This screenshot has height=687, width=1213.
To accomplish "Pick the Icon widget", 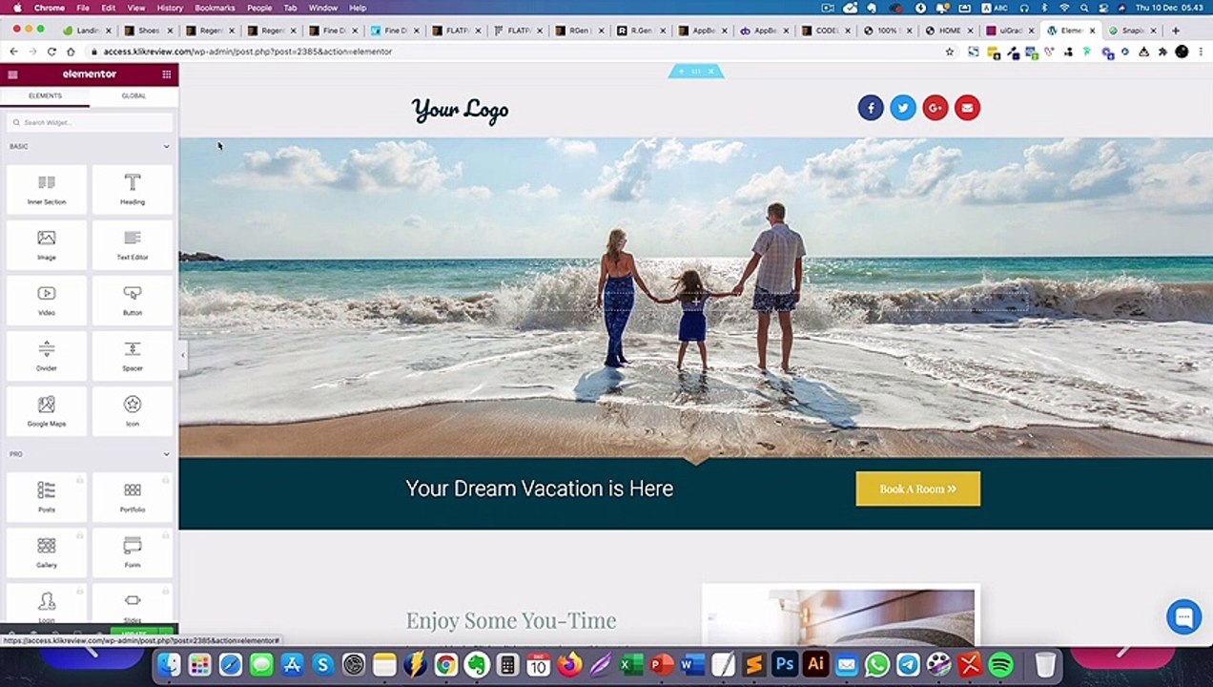I will pyautogui.click(x=133, y=410).
